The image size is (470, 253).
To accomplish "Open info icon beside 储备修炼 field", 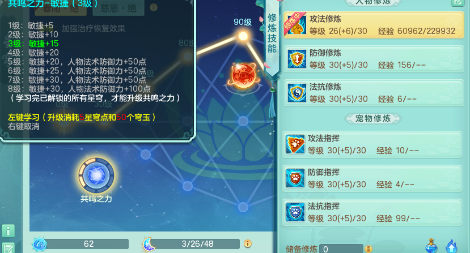I will click(369, 249).
